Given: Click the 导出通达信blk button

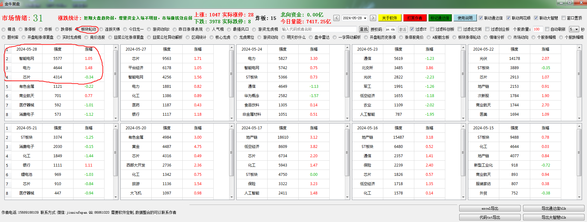Looking at the screenshot, I should pyautogui.click(x=554, y=208).
